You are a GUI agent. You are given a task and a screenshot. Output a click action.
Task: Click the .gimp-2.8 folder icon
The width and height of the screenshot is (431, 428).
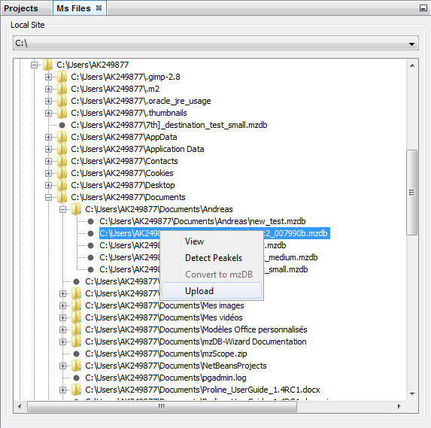coord(62,77)
